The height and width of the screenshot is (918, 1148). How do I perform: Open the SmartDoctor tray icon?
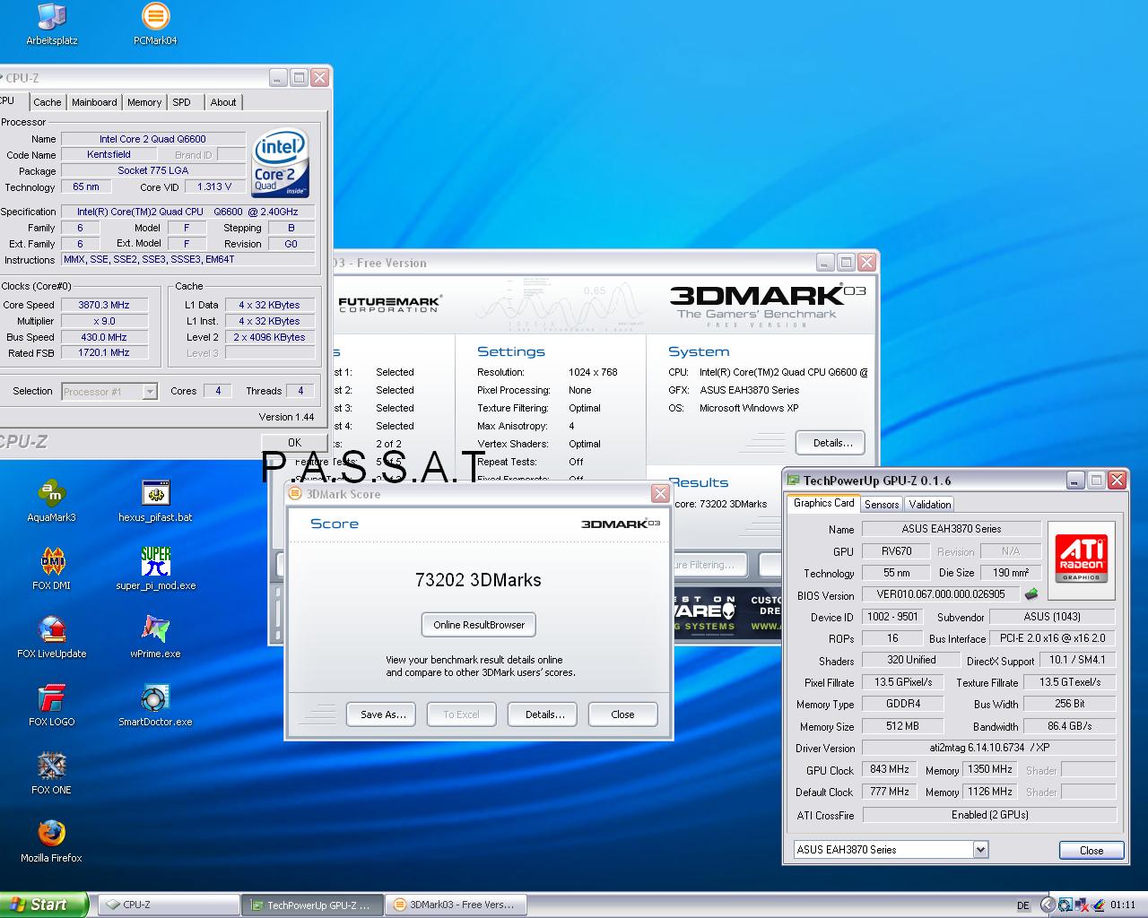pyautogui.click(x=1065, y=905)
